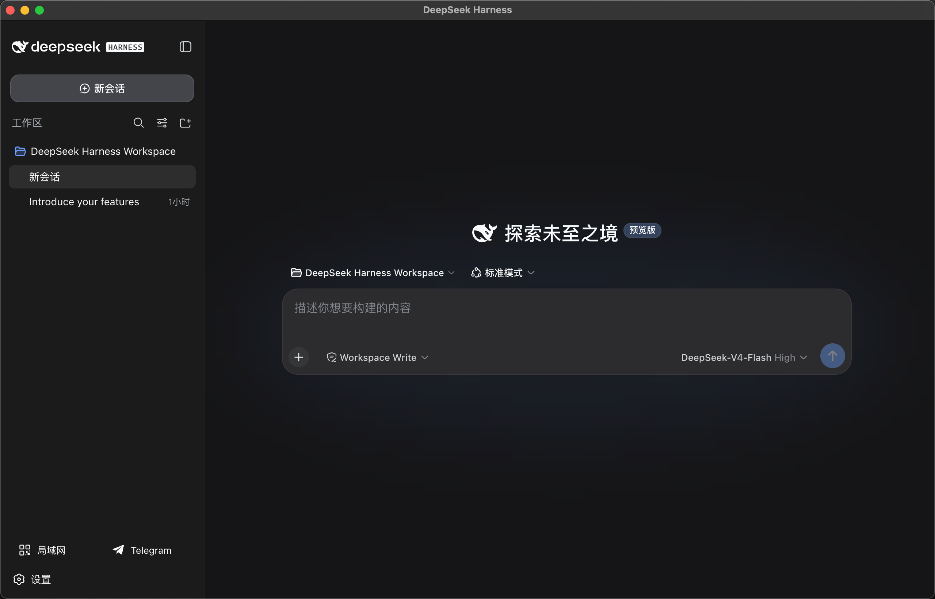
Task: Open workspace filter settings sliders icon
Action: (x=162, y=123)
